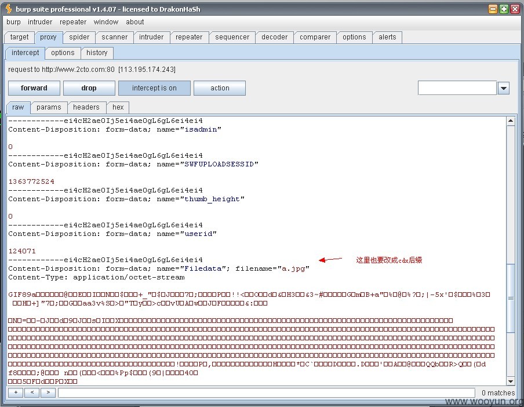Click the userid parameter name
This screenshot has height=407, width=524.
click(x=198, y=234)
